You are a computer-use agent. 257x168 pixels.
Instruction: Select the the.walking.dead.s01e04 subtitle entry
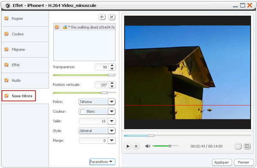tap(84, 27)
